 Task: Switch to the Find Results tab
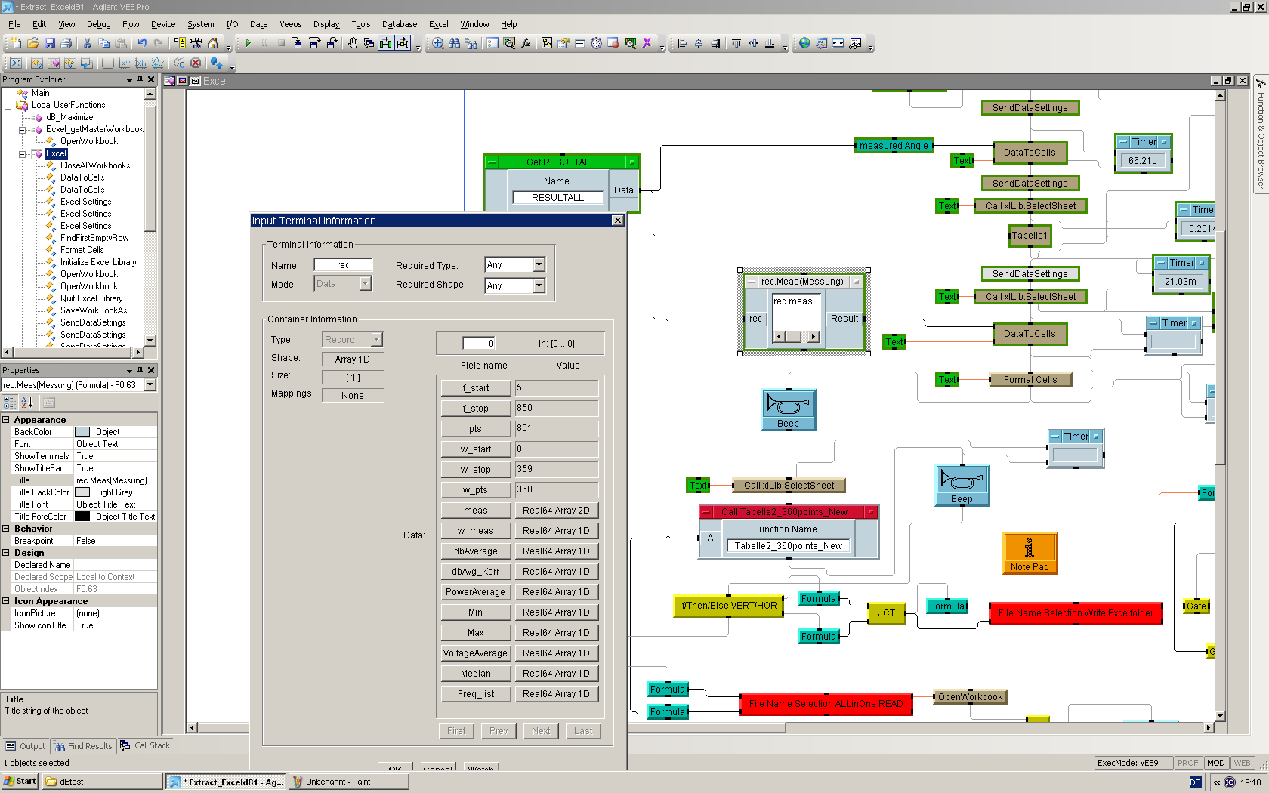point(83,746)
